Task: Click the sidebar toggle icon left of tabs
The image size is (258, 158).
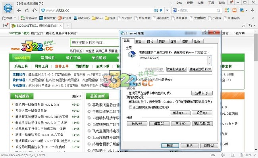Action: pos(6,25)
